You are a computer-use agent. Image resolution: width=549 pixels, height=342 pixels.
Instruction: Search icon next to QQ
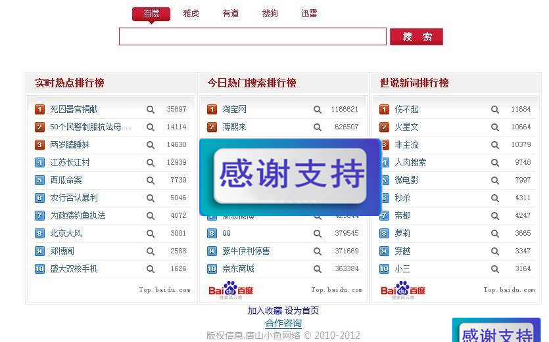[318, 234]
